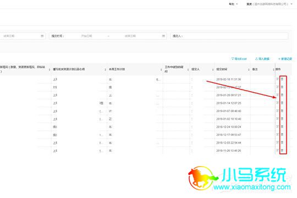297x198 pixels.
Task: Delete the record submitted 2019-01-02 10:10:40
Action: click(x=282, y=119)
